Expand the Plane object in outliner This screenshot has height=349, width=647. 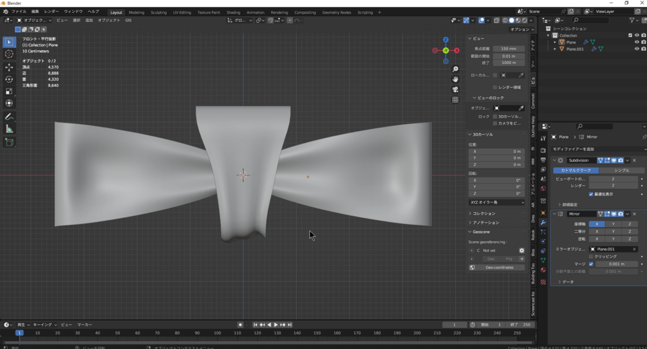pos(555,42)
